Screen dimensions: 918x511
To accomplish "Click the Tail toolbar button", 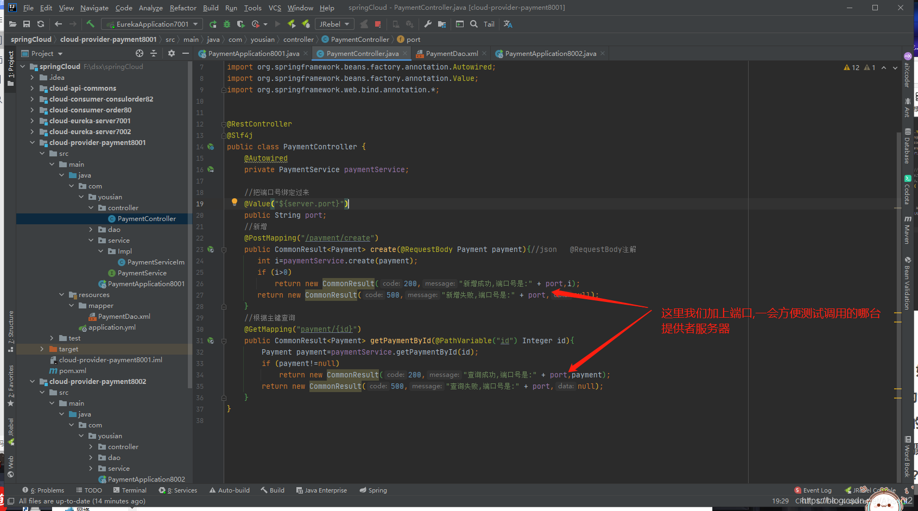I will point(489,24).
